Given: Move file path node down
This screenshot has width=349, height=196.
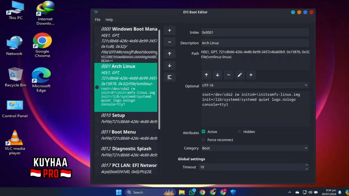Looking at the screenshot, I should [x=218, y=75].
